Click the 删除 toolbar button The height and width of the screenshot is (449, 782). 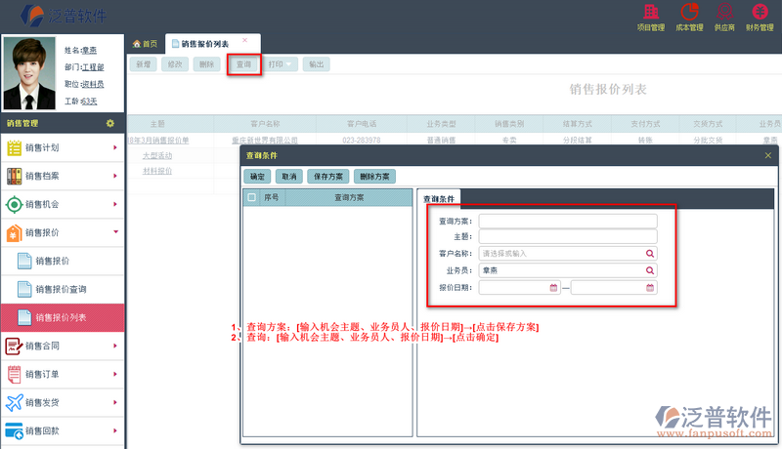tap(206, 64)
